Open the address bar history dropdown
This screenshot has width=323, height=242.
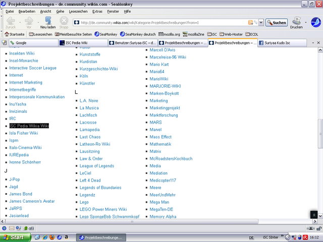[261, 22]
